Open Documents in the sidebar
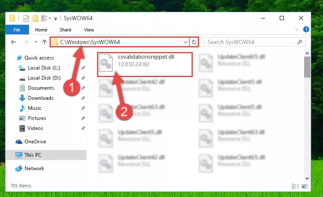 (41, 88)
